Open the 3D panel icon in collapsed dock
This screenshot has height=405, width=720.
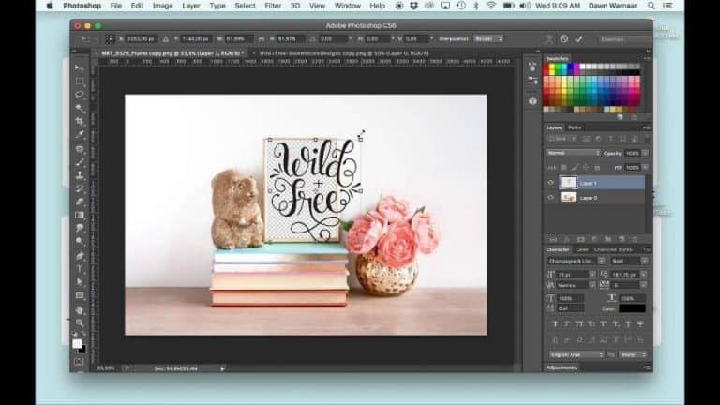[x=532, y=101]
